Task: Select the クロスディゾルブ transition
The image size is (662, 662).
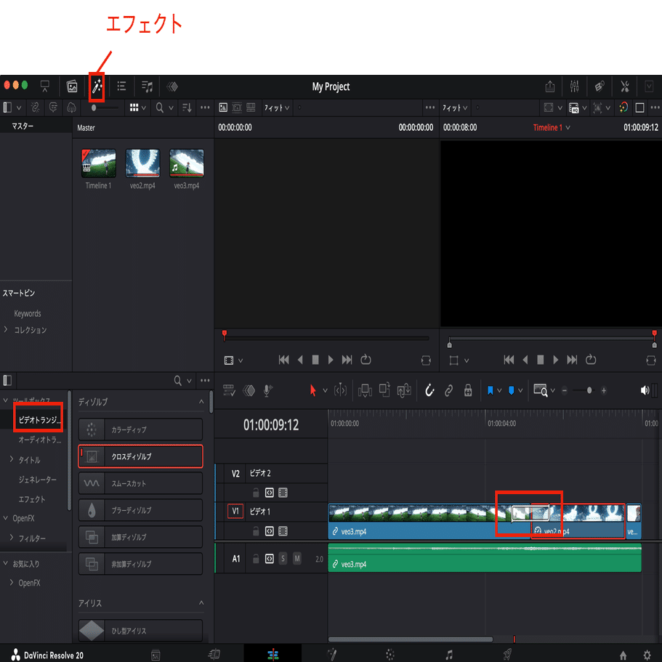Action: point(140,456)
